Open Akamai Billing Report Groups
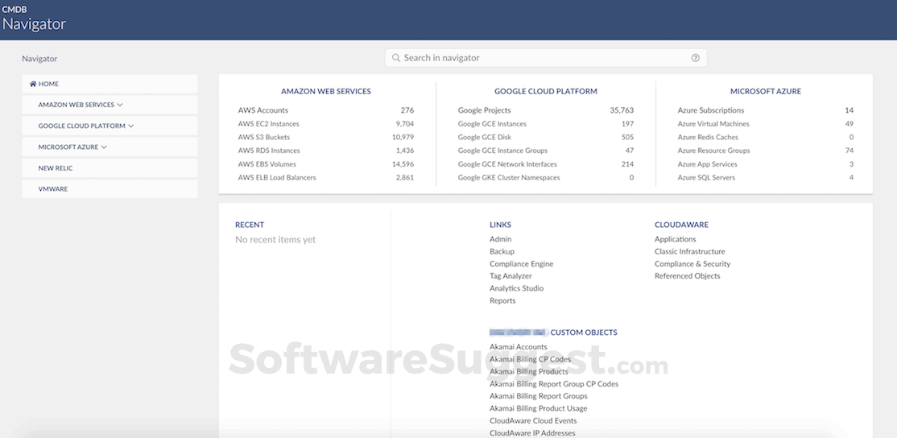 click(539, 396)
